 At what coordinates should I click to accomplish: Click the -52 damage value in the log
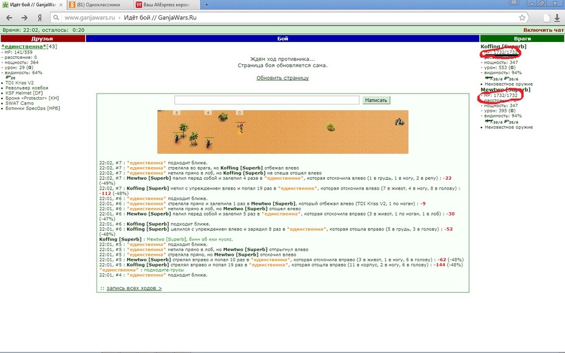pyautogui.click(x=448, y=229)
